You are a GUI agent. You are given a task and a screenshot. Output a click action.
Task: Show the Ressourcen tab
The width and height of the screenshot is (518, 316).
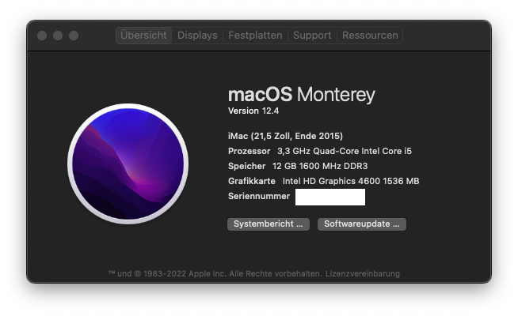pyautogui.click(x=370, y=36)
